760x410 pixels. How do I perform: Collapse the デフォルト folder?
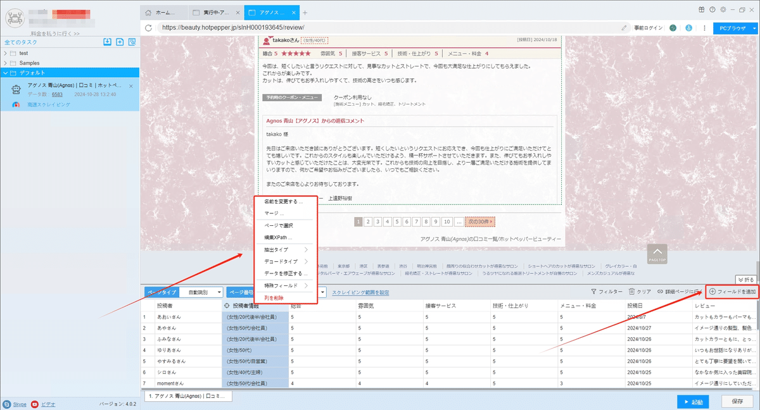click(x=6, y=73)
